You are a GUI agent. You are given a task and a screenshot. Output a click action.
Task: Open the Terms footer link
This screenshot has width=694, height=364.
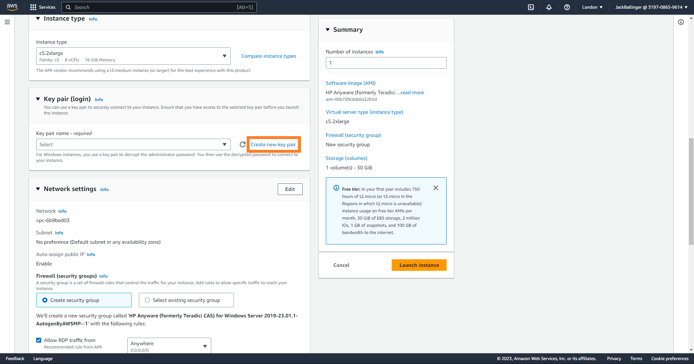[636, 359]
